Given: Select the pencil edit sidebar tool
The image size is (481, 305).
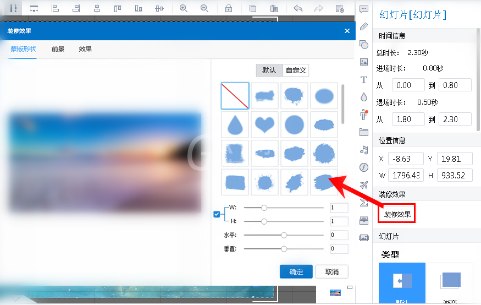Looking at the screenshot, I should point(364,27).
